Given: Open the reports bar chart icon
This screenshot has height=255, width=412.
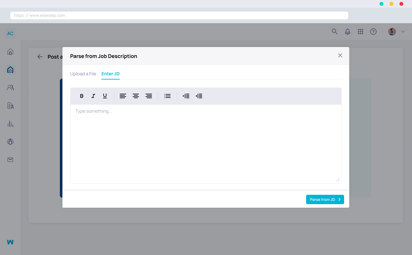Looking at the screenshot, I should (x=10, y=124).
